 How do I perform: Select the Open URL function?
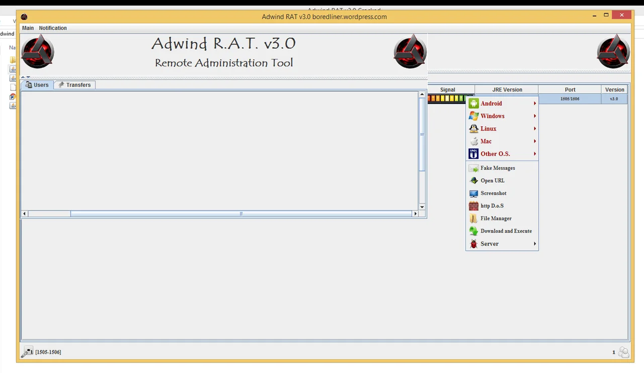pyautogui.click(x=492, y=180)
